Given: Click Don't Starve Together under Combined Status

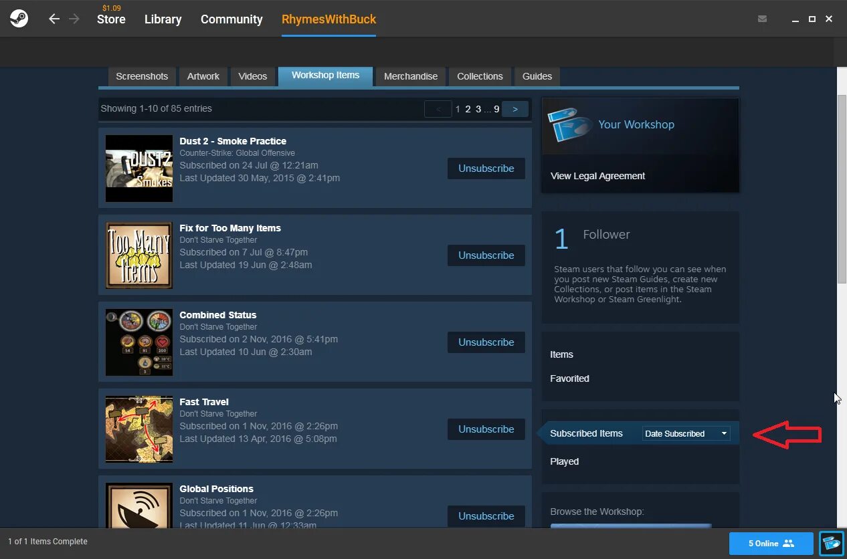Looking at the screenshot, I should click(x=218, y=327).
